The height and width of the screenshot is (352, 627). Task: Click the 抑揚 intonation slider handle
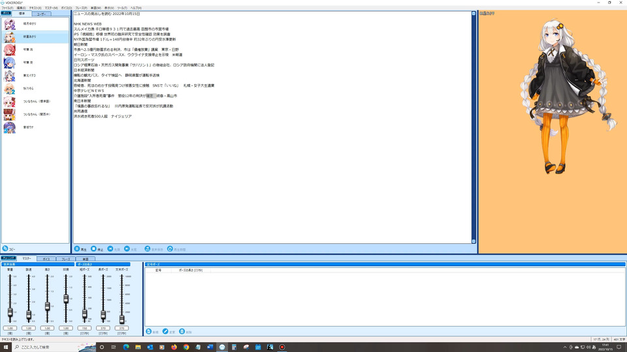tap(66, 299)
